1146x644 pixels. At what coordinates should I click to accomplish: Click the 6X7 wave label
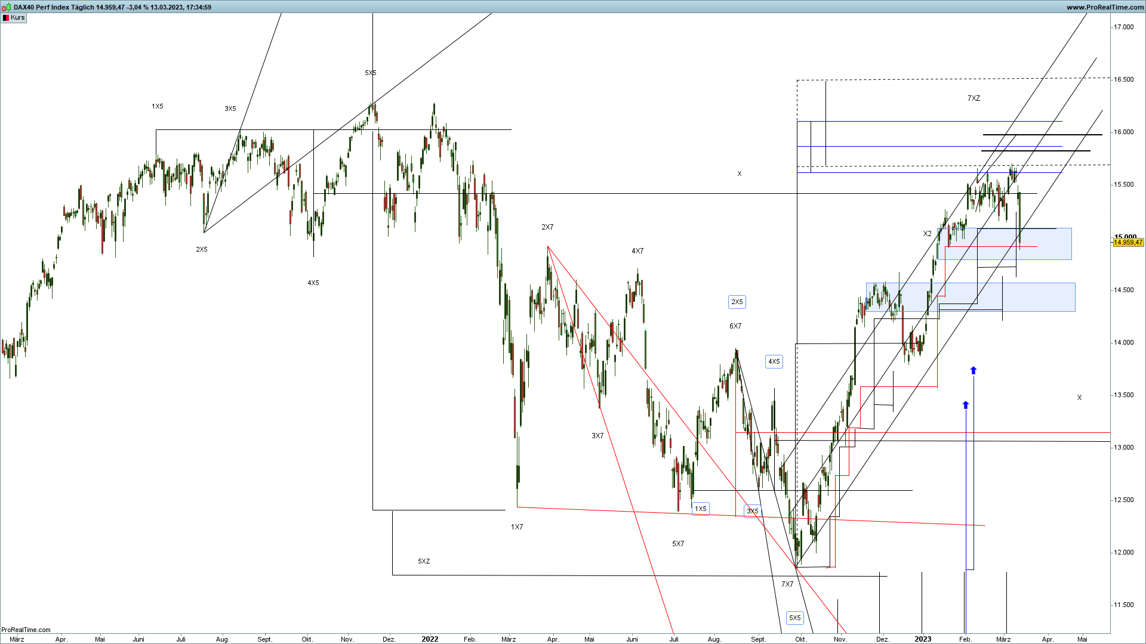735,326
